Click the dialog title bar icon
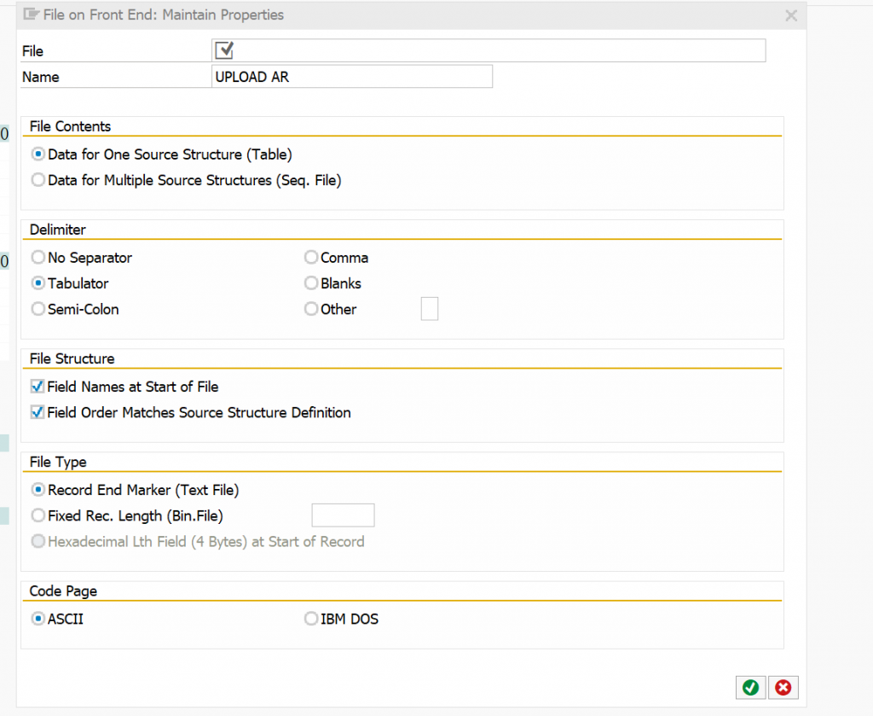This screenshot has height=716, width=873. tap(32, 15)
